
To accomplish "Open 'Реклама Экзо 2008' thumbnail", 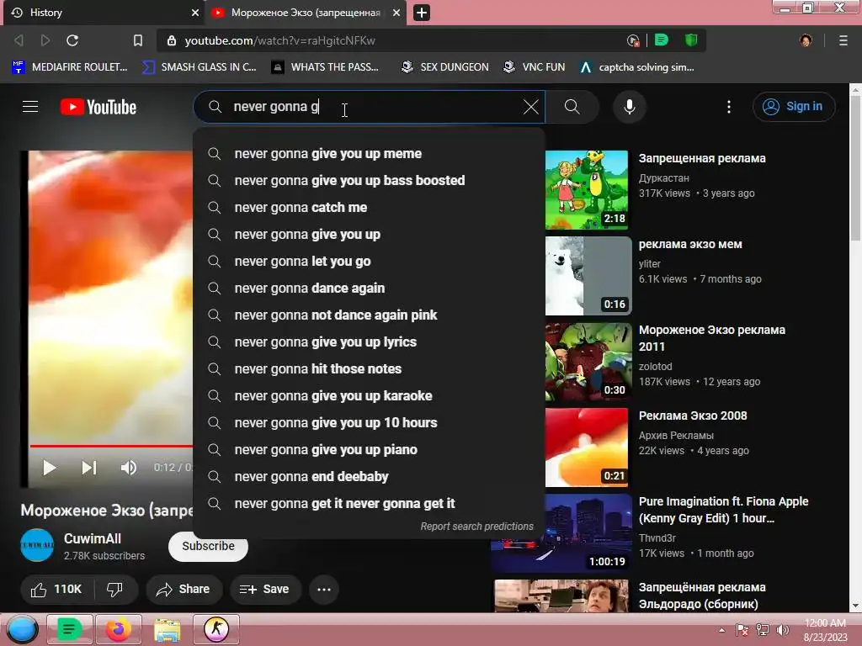I will pyautogui.click(x=587, y=447).
